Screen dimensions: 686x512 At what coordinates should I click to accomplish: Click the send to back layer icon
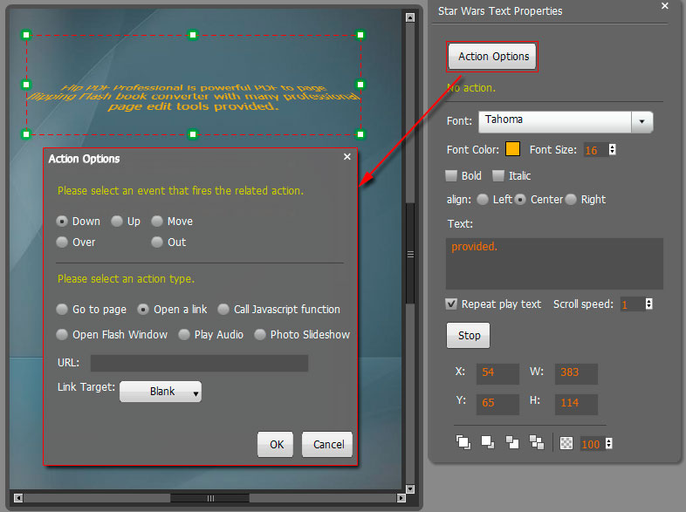[x=536, y=442]
